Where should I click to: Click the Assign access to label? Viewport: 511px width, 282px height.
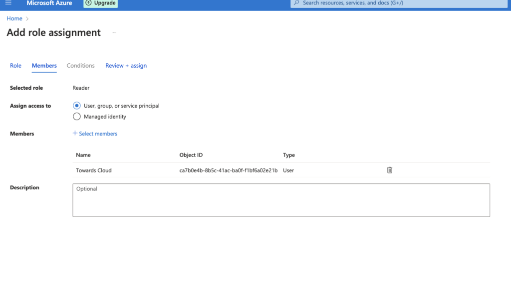click(x=30, y=106)
